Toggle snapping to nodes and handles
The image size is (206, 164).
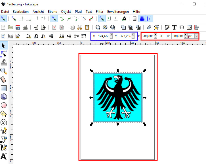click(54, 19)
